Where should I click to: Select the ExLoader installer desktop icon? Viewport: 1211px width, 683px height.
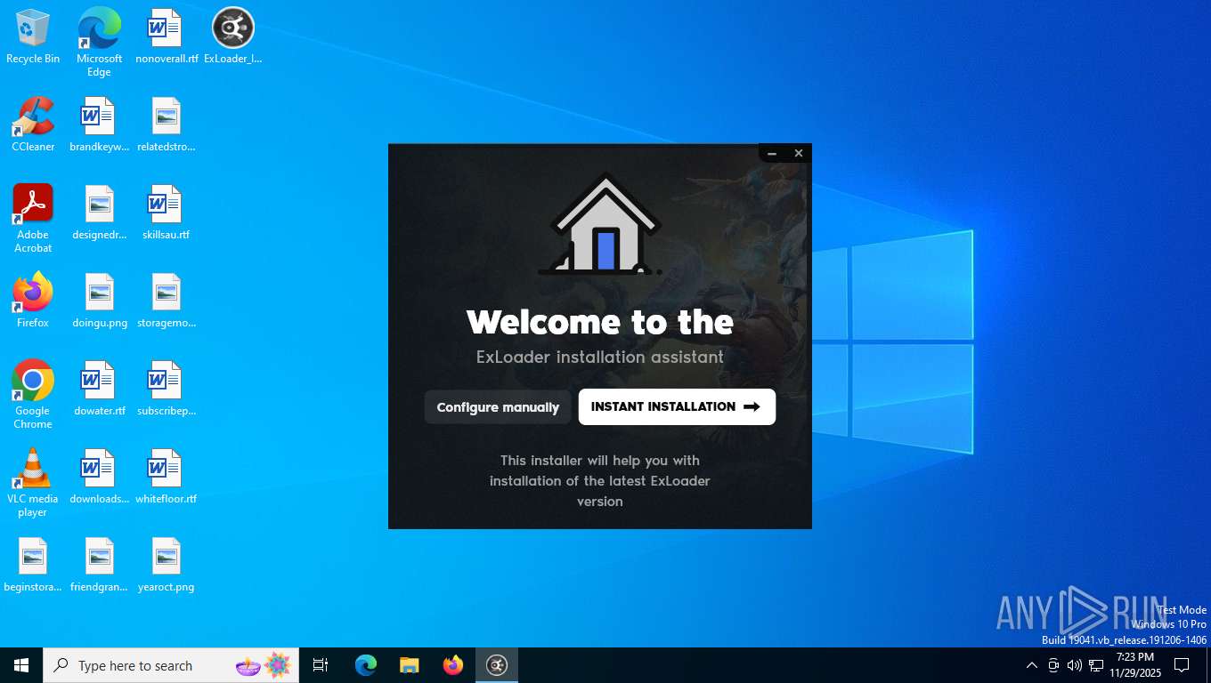pyautogui.click(x=233, y=36)
